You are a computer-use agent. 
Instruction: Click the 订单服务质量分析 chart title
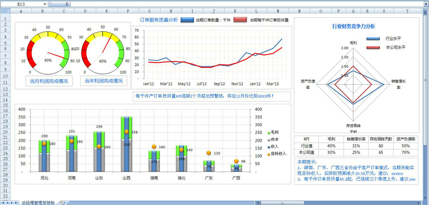pos(159,20)
